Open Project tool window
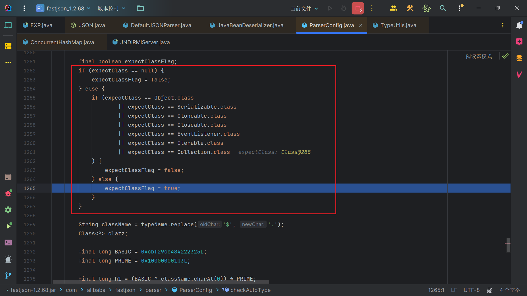Screen dimensions: 527x296 click(x=8, y=25)
